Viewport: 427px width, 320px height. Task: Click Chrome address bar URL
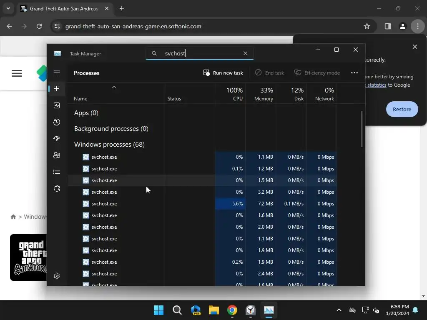pyautogui.click(x=133, y=26)
